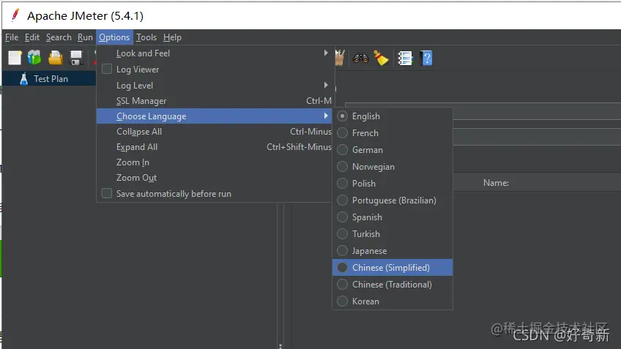The image size is (621, 349).
Task: Click the Save floppy disk icon
Action: coord(75,58)
